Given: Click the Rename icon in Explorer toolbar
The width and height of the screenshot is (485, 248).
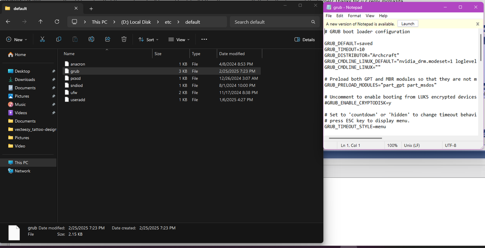Looking at the screenshot, I should point(91,39).
